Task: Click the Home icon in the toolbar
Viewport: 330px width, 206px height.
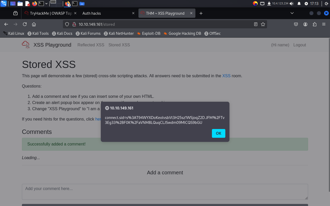Action: (x=34, y=24)
